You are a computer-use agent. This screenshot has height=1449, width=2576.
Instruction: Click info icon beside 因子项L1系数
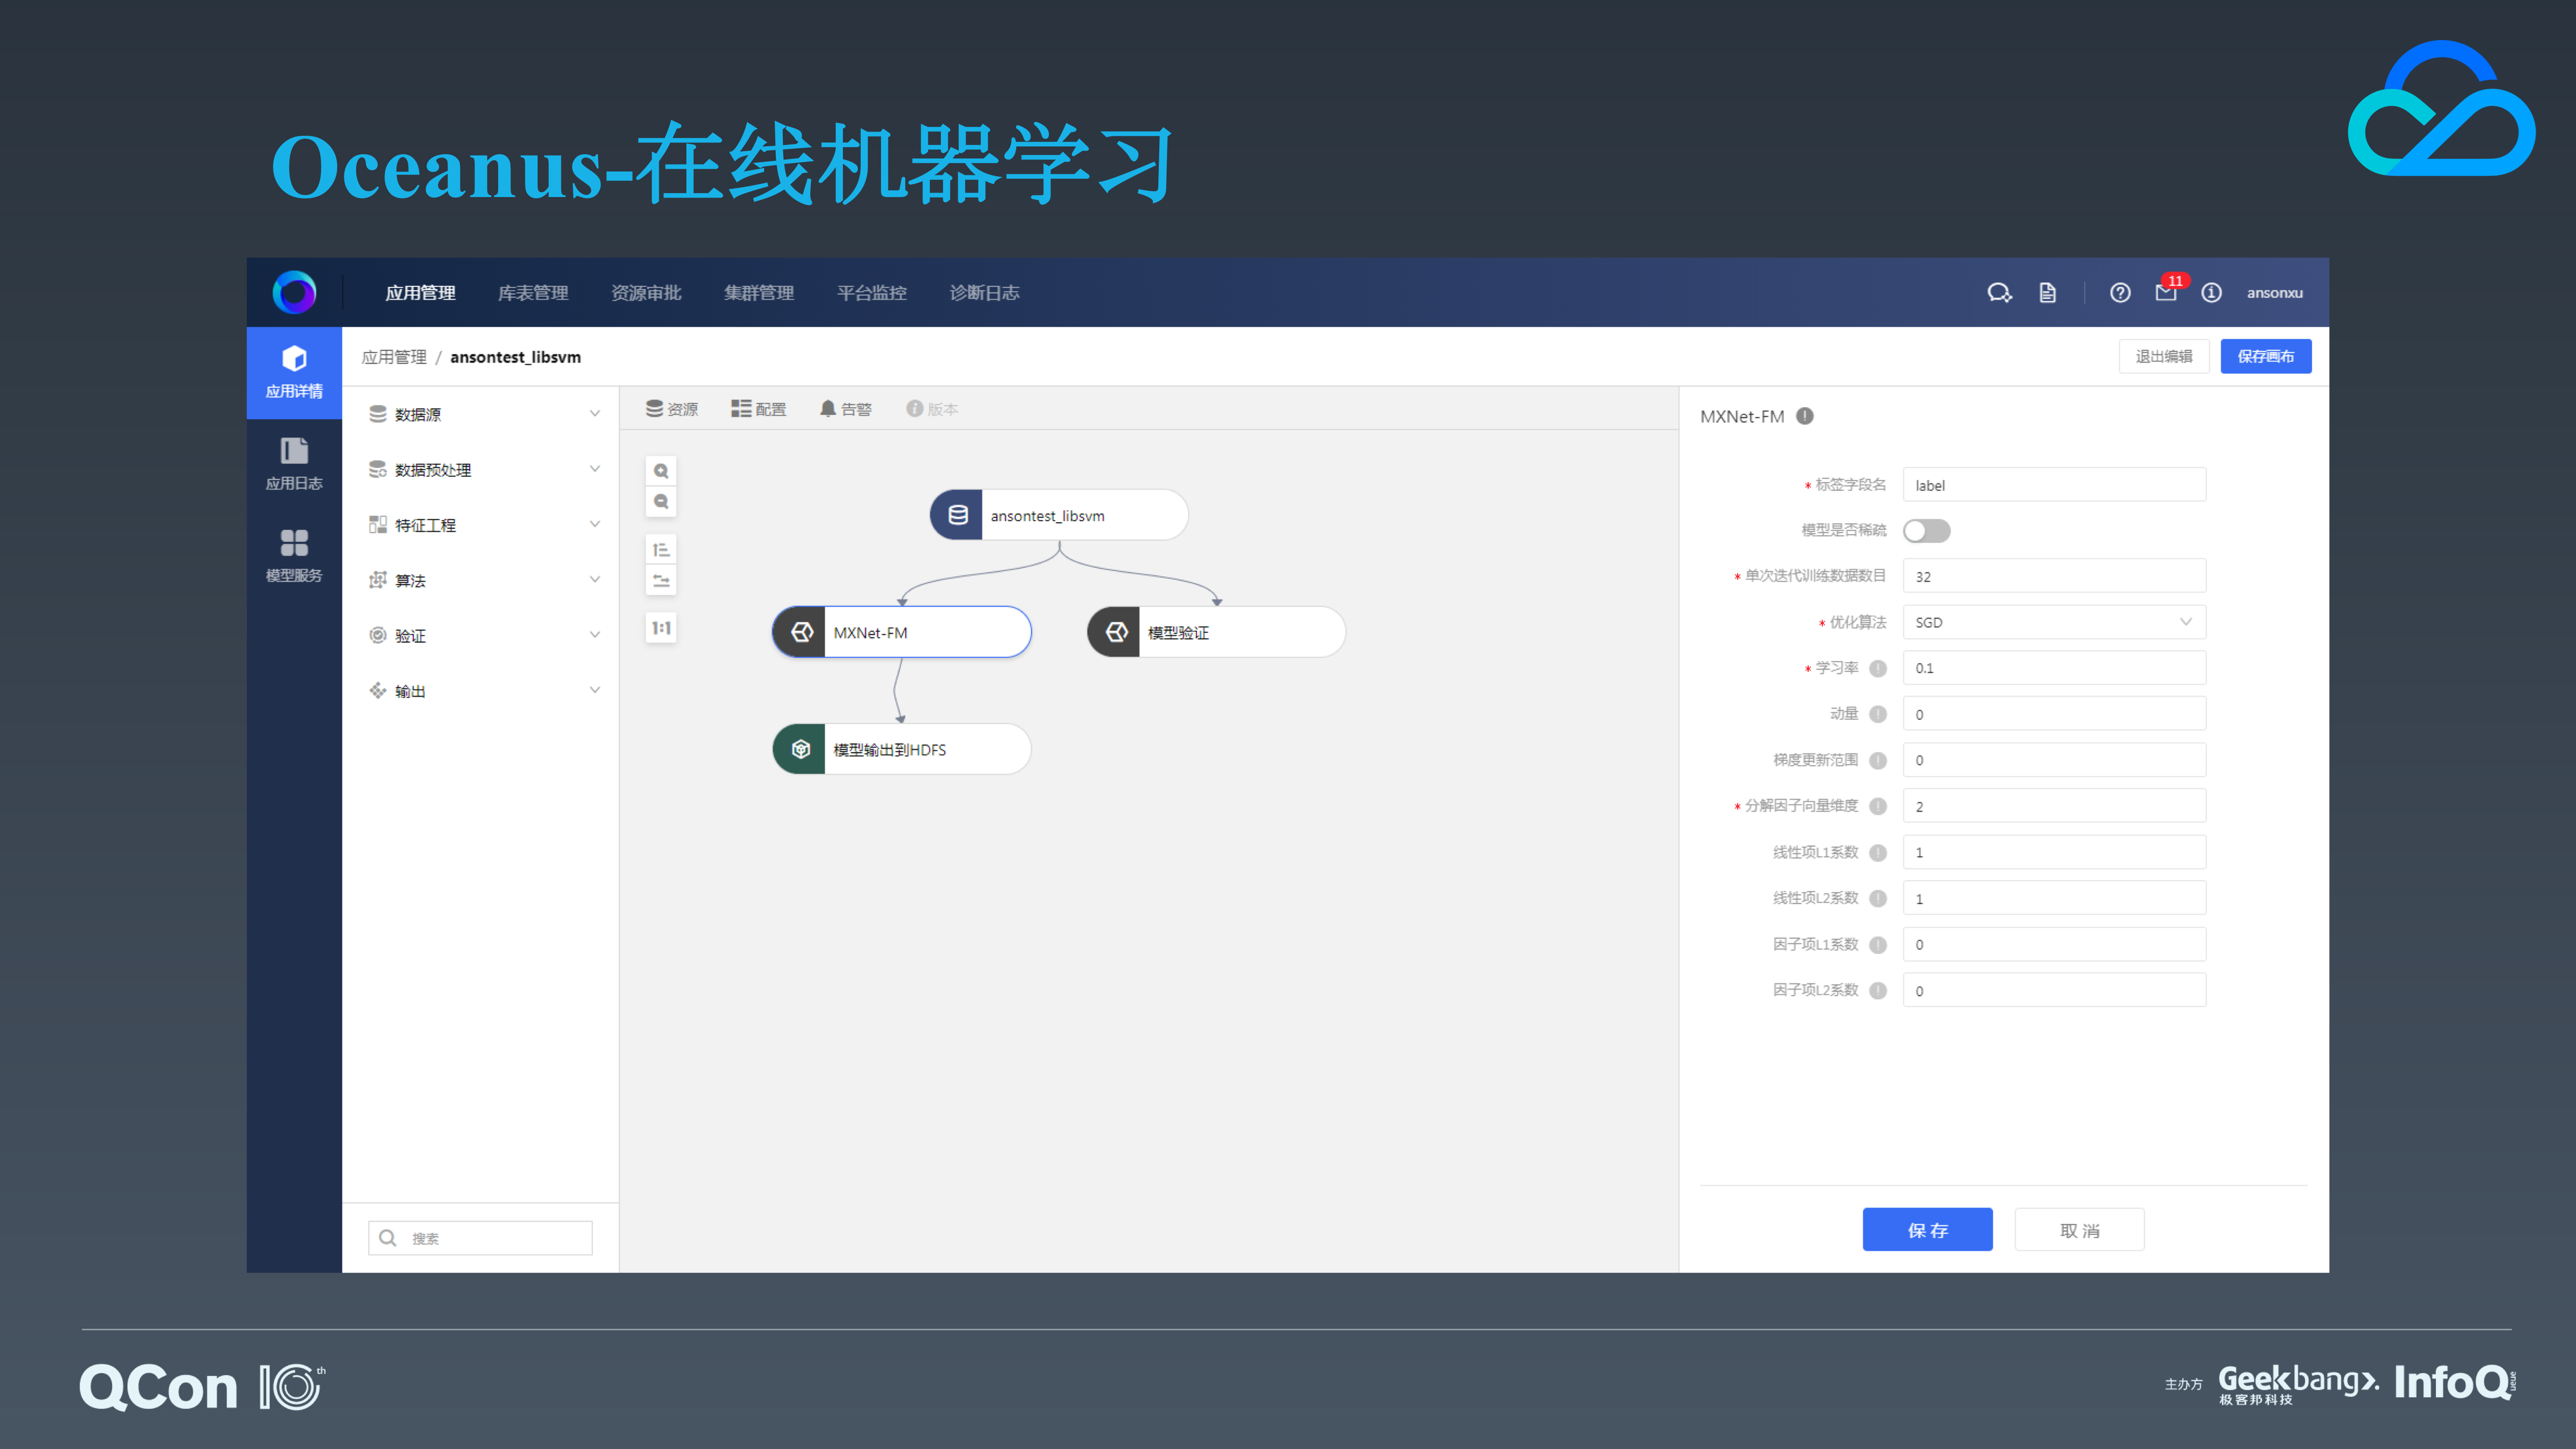(x=1878, y=945)
